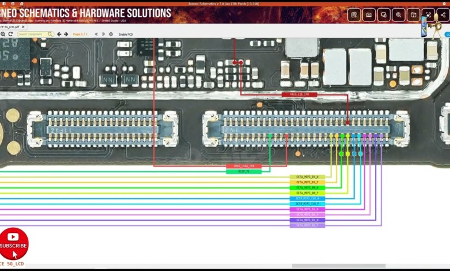The height and width of the screenshot is (271, 450).
Task: Go forward with the right arrow icon
Action: tap(66, 34)
